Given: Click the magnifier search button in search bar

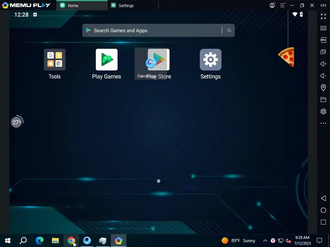Looking at the screenshot, I should [x=229, y=31].
